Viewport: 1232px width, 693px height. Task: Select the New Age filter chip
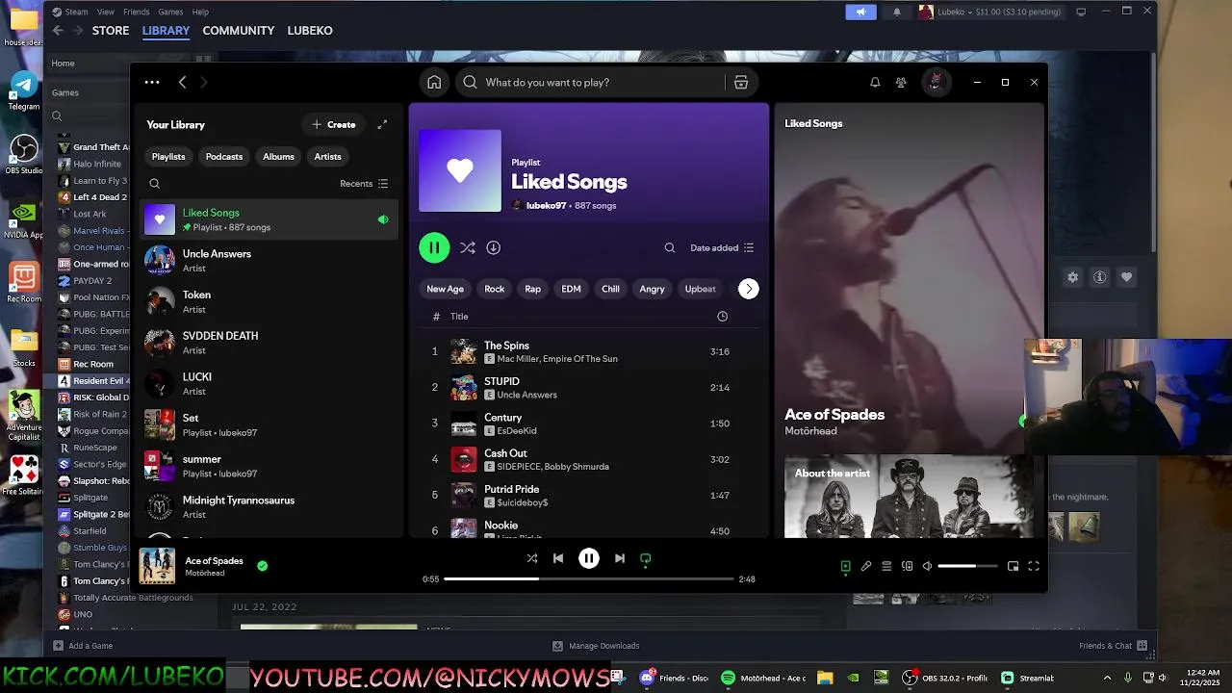click(x=445, y=289)
